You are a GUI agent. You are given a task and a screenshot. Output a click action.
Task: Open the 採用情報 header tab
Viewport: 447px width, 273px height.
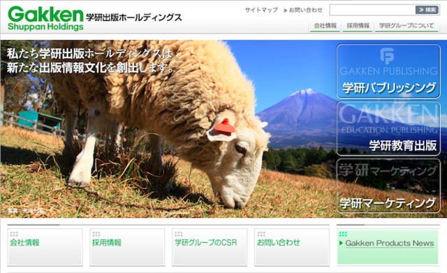[x=358, y=26]
